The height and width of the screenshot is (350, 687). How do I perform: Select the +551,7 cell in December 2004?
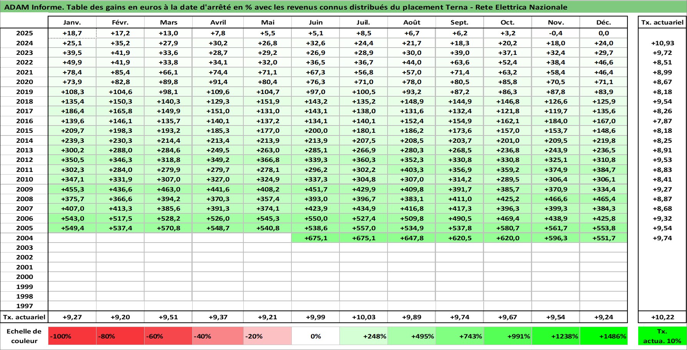(x=604, y=238)
